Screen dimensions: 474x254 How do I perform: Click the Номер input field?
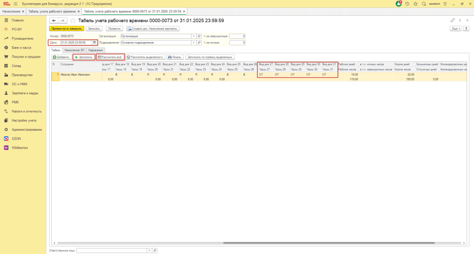(x=70, y=36)
